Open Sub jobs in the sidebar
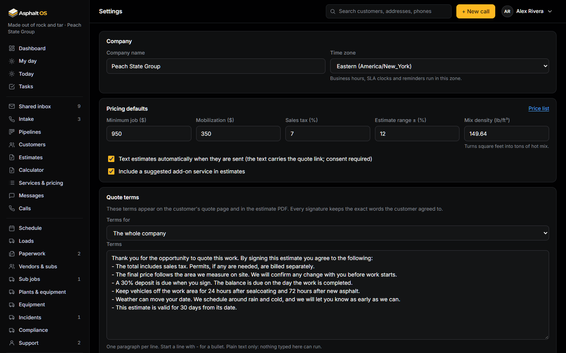 point(45,279)
